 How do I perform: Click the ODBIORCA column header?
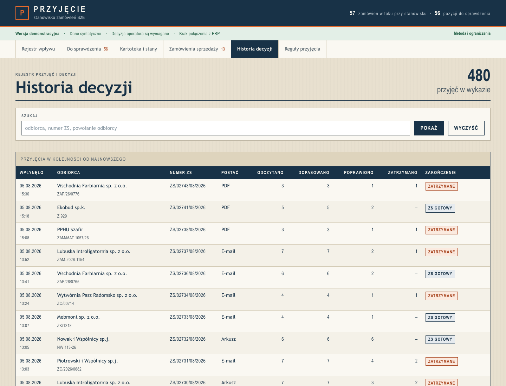pos(69,173)
